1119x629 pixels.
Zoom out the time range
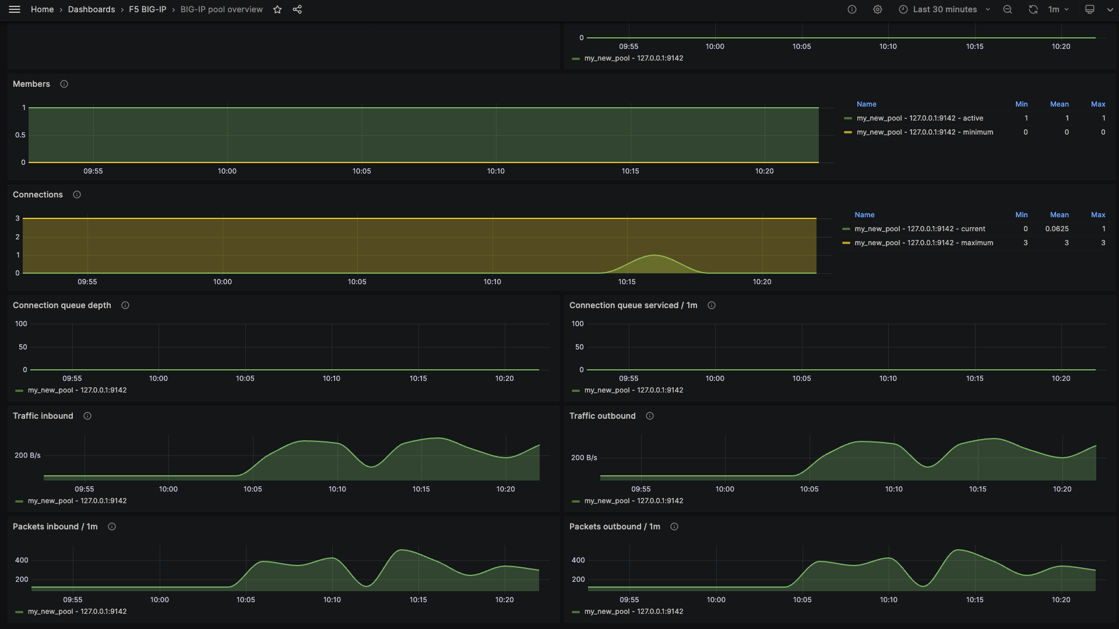point(1007,9)
